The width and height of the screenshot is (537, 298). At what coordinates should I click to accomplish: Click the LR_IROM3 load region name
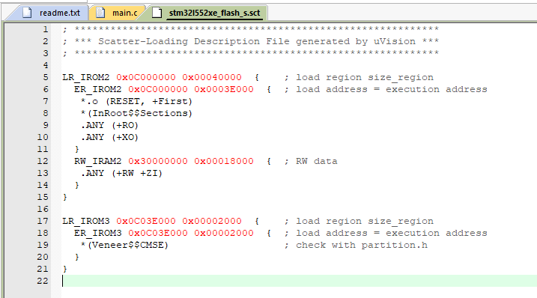(x=86, y=222)
